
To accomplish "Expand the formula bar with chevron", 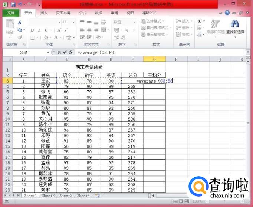I will 248,52.
